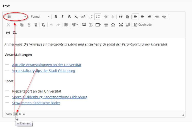Viewport: 192px width, 130px height.
Task: Apply strikethrough formatting
Action: (x=69, y=17)
